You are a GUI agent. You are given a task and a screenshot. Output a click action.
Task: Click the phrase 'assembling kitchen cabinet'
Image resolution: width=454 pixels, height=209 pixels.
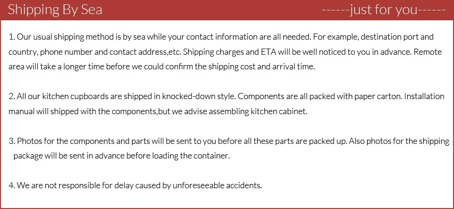257,112
